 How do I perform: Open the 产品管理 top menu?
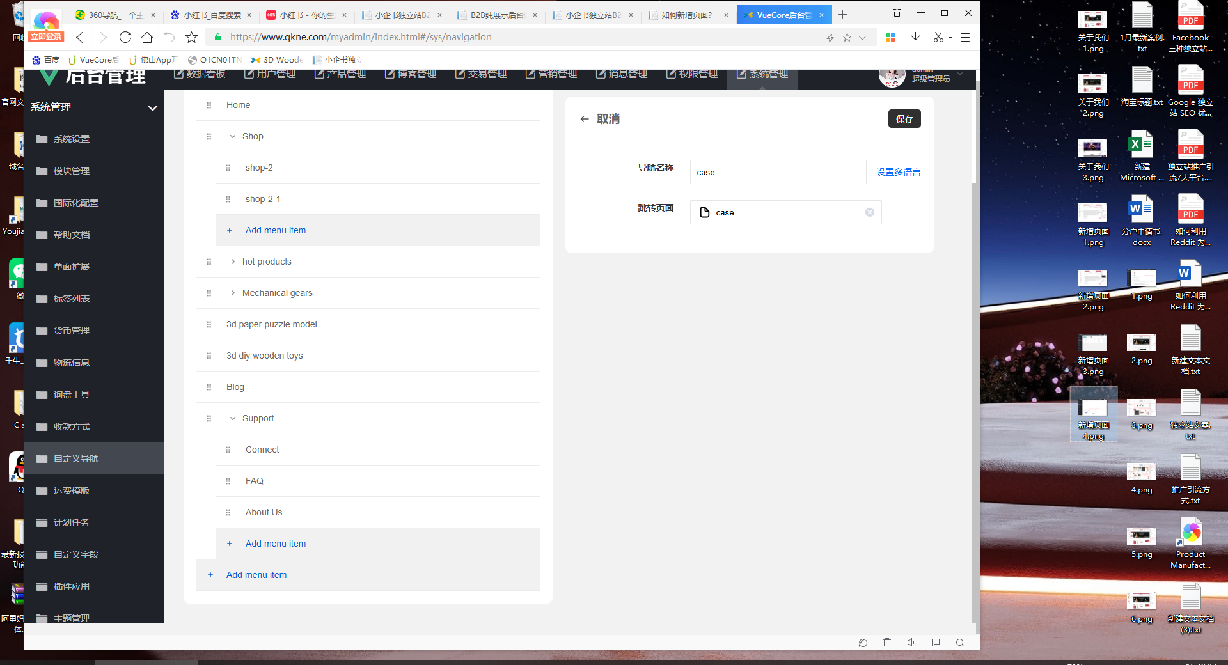[340, 74]
